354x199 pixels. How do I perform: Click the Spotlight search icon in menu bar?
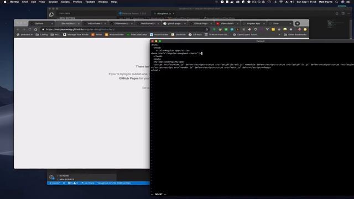pos(336,2)
